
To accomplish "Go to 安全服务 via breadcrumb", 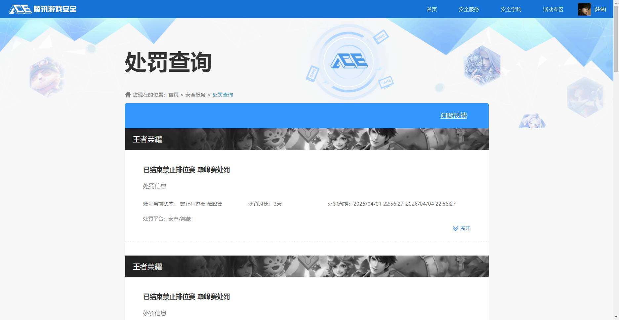I will point(195,95).
